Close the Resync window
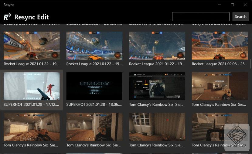The image size is (252, 154). 245,5
